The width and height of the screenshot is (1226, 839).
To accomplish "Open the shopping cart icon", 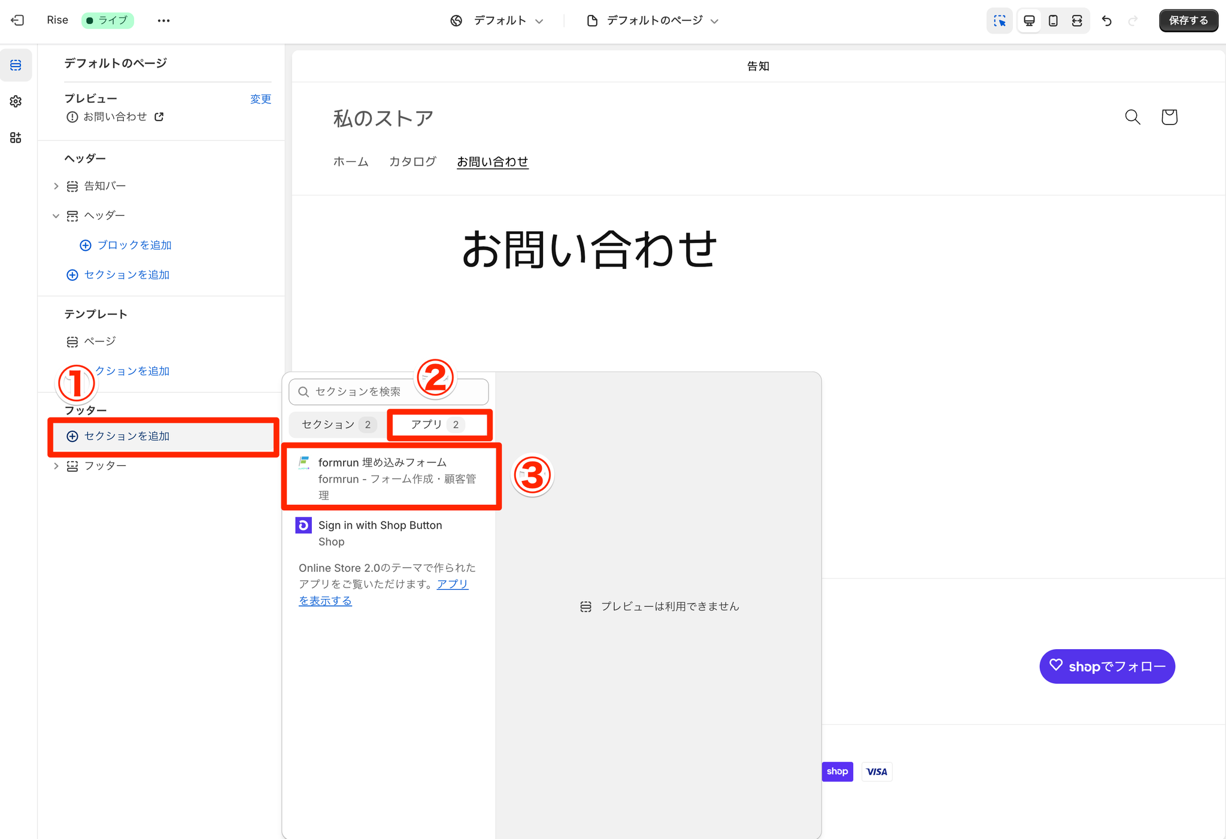I will point(1169,117).
